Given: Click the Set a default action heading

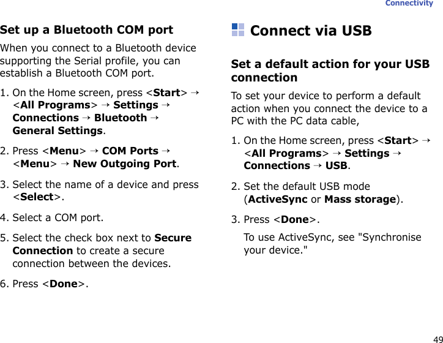Looking at the screenshot, I should click(x=330, y=70).
